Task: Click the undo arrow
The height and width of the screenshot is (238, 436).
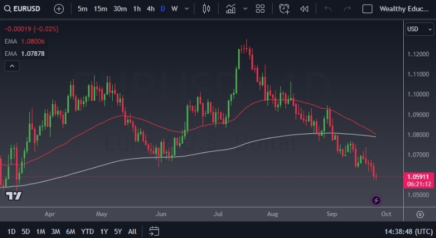Action: [x=328, y=9]
